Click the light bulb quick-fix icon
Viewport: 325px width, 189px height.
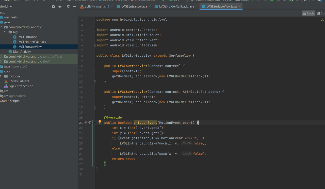100,122
